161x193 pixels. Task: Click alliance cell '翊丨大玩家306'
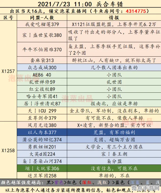[x=42, y=168]
